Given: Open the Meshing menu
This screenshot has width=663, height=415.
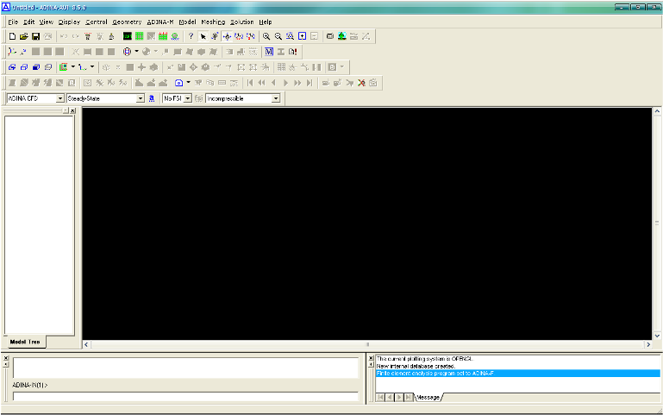Looking at the screenshot, I should tap(213, 21).
